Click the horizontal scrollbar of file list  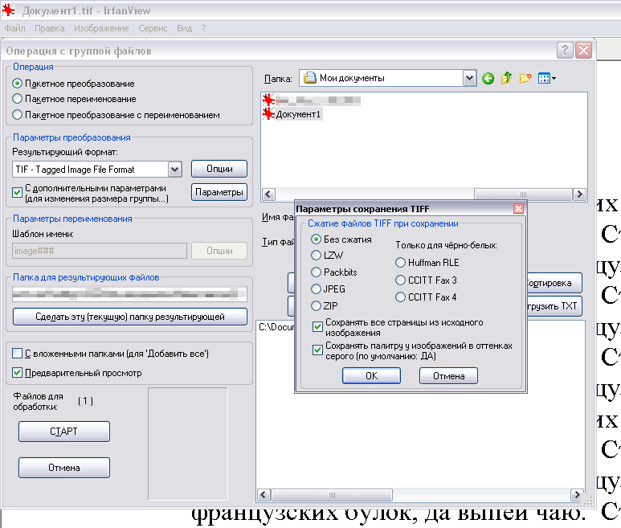click(370, 194)
